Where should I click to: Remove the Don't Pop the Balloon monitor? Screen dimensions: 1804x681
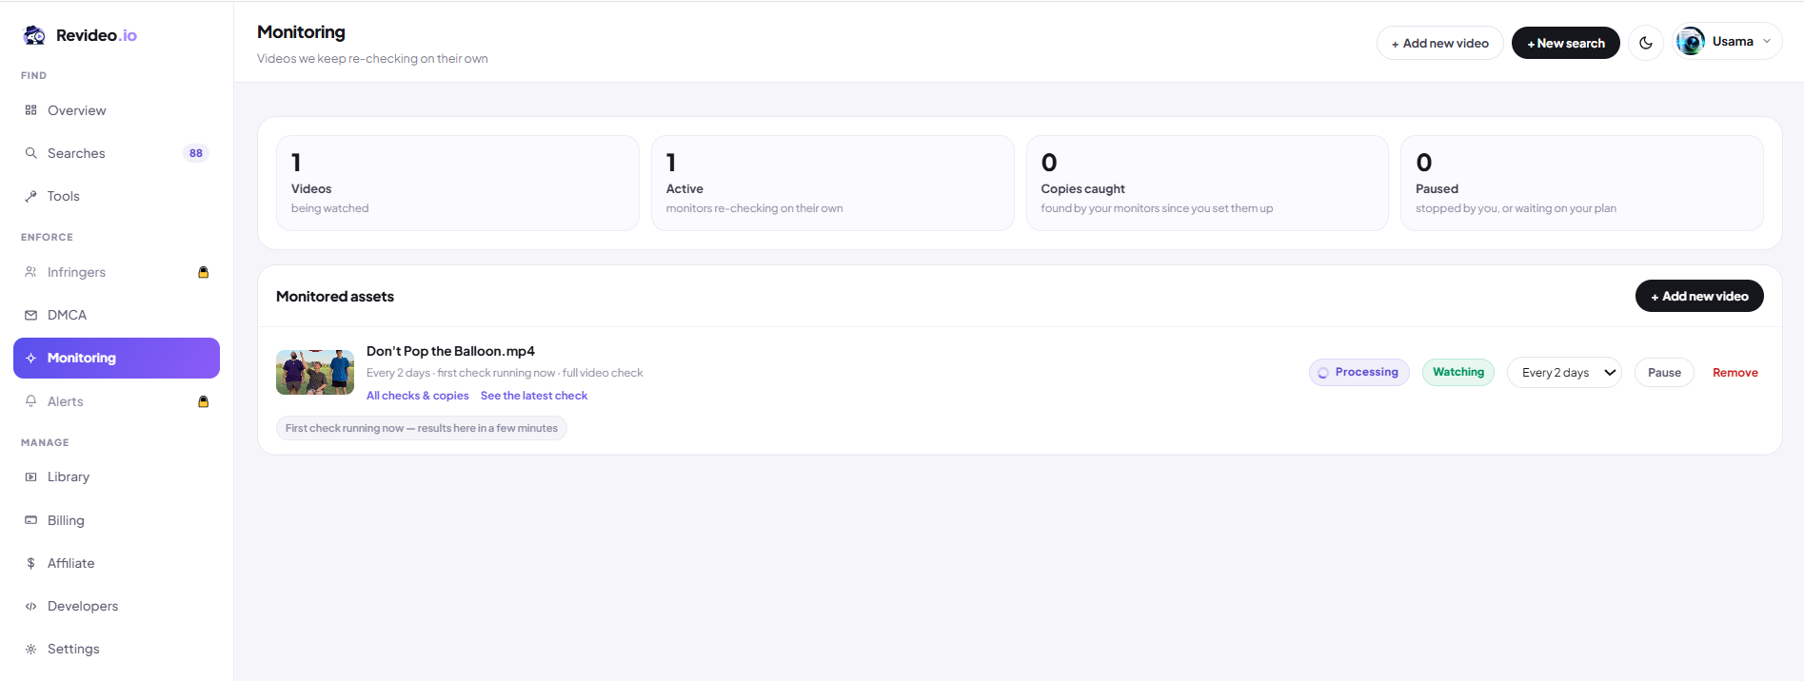coord(1735,373)
